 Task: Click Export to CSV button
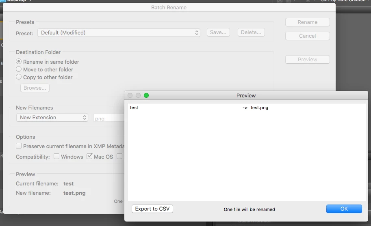click(x=152, y=209)
